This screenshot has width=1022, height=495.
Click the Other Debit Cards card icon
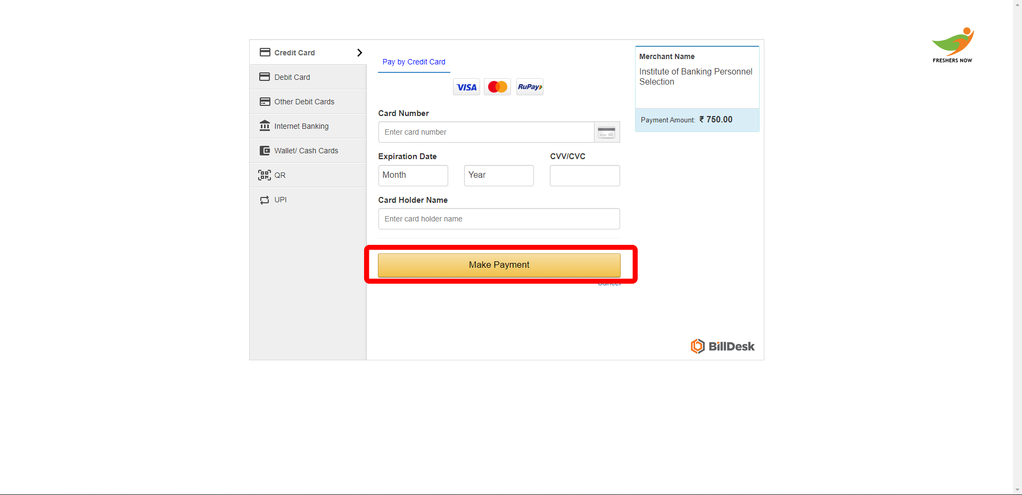(265, 101)
